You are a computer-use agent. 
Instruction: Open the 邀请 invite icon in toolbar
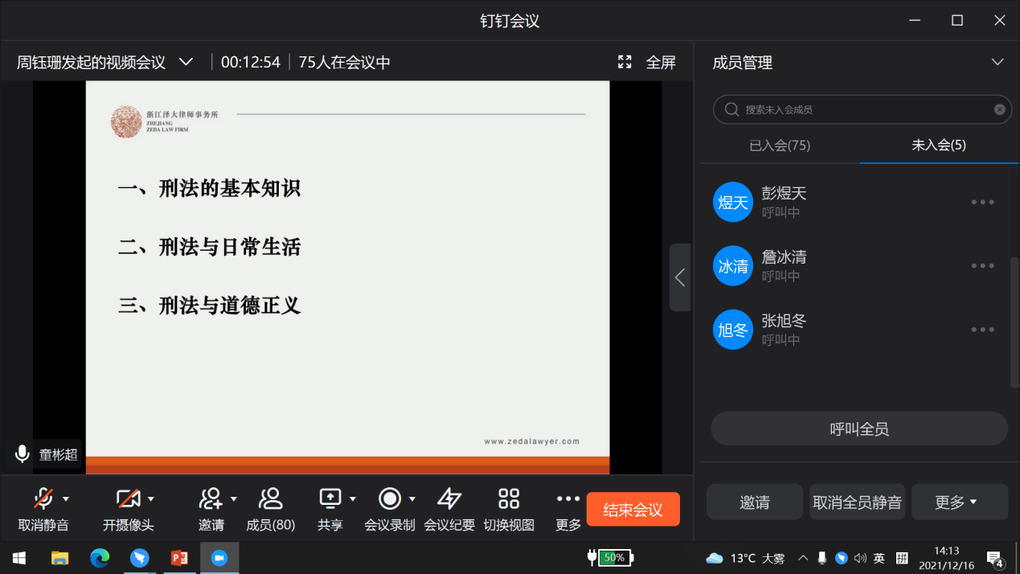(x=211, y=500)
